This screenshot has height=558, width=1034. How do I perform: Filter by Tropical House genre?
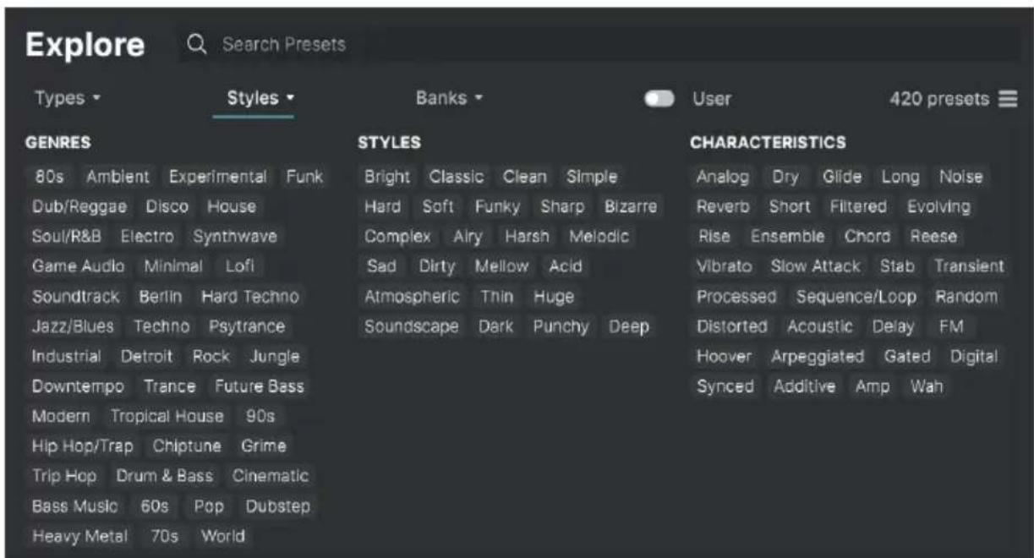[167, 417]
